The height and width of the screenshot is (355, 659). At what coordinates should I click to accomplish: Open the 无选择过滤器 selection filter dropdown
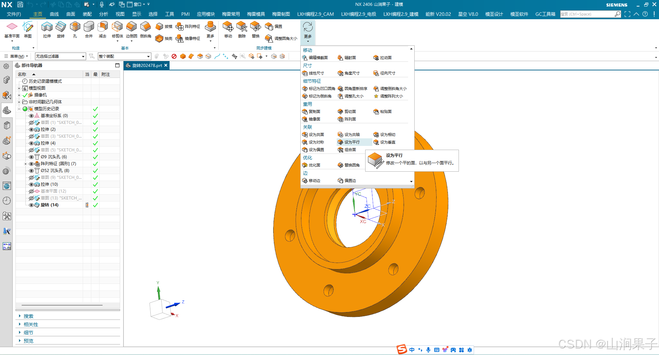[x=60, y=56]
